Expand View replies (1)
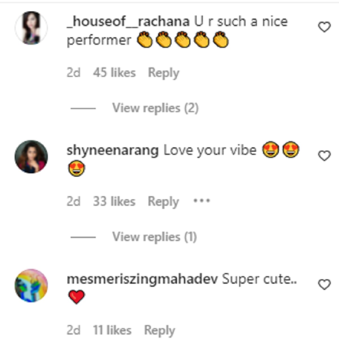Viewport: 339px width, 350px height. pyautogui.click(x=154, y=237)
